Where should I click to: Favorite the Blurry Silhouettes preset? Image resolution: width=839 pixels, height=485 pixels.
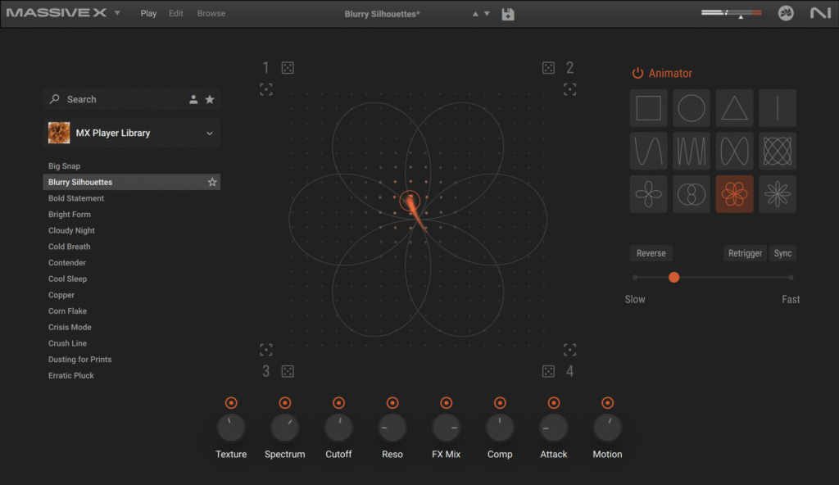(x=212, y=182)
